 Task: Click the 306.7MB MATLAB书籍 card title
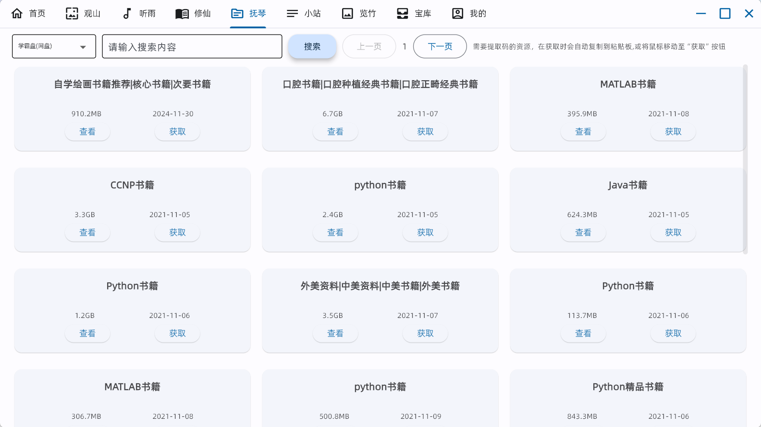pos(132,387)
